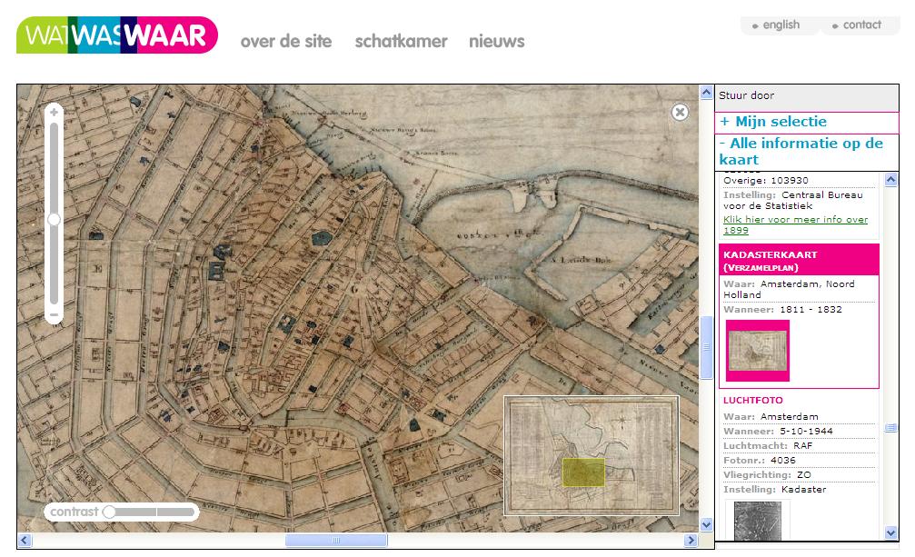Open the contact page
This screenshot has width=915, height=557.
tap(861, 25)
